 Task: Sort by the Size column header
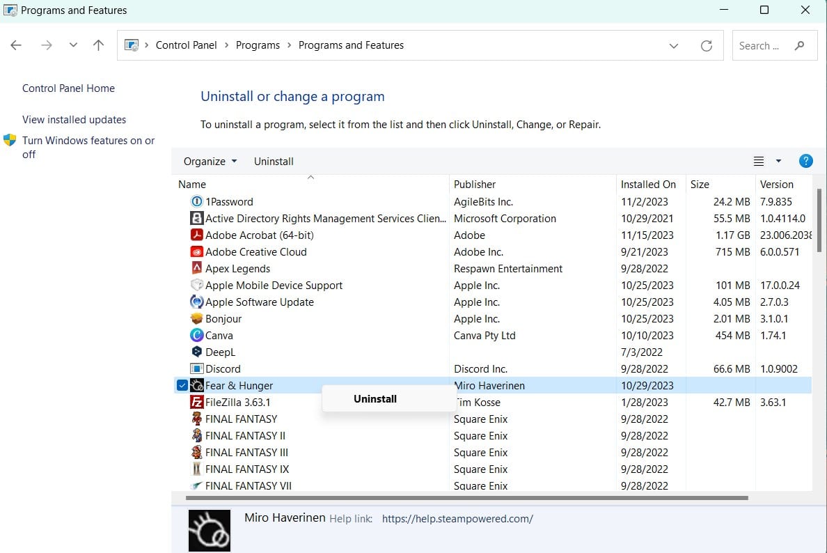click(700, 184)
